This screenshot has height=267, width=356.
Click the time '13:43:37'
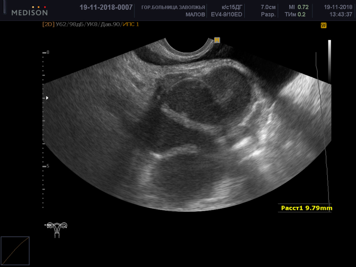pyautogui.click(x=341, y=15)
